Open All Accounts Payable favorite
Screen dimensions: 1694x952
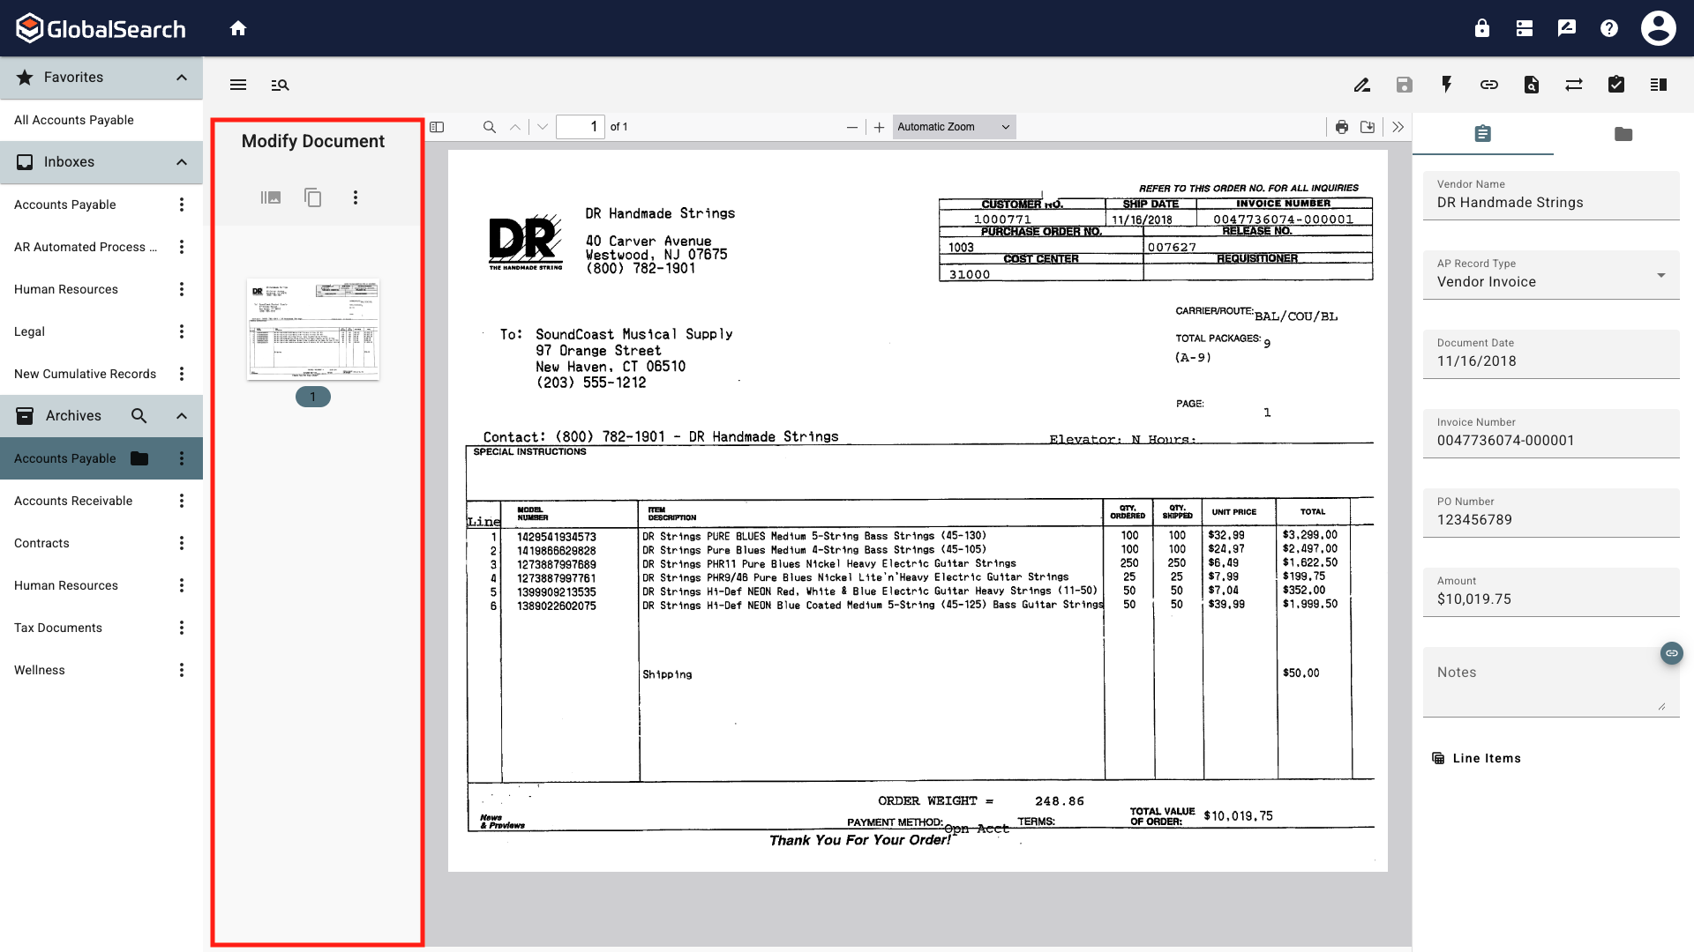pyautogui.click(x=74, y=120)
